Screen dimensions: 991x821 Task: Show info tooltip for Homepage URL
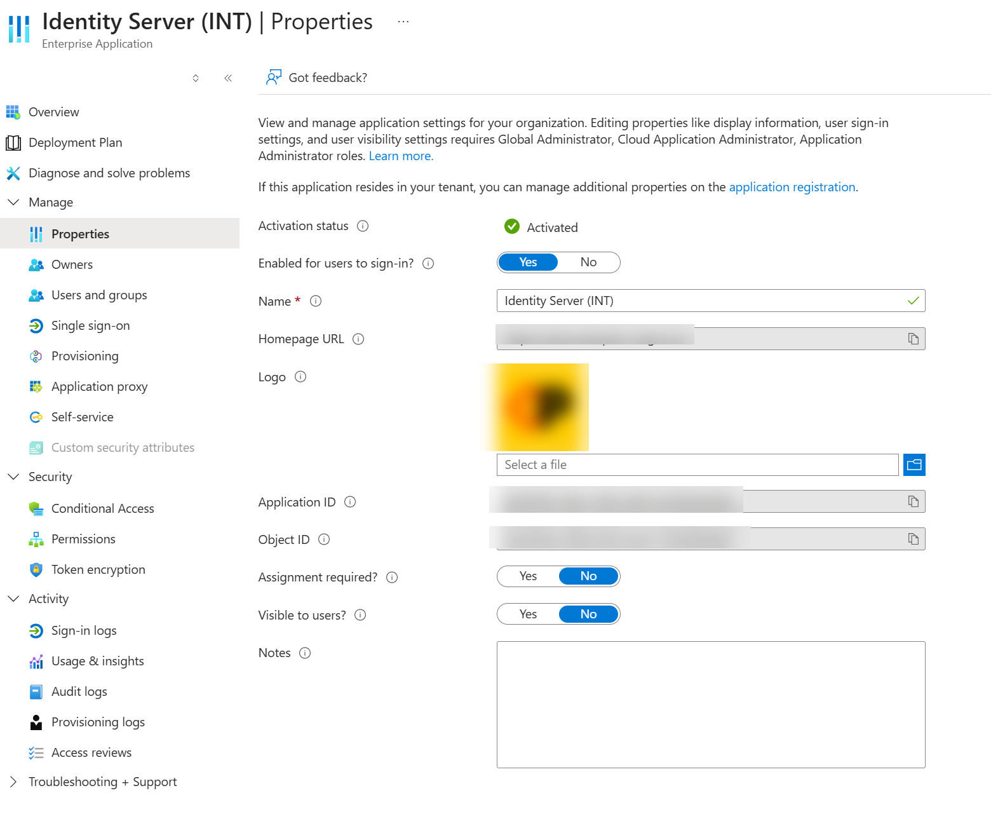[358, 339]
